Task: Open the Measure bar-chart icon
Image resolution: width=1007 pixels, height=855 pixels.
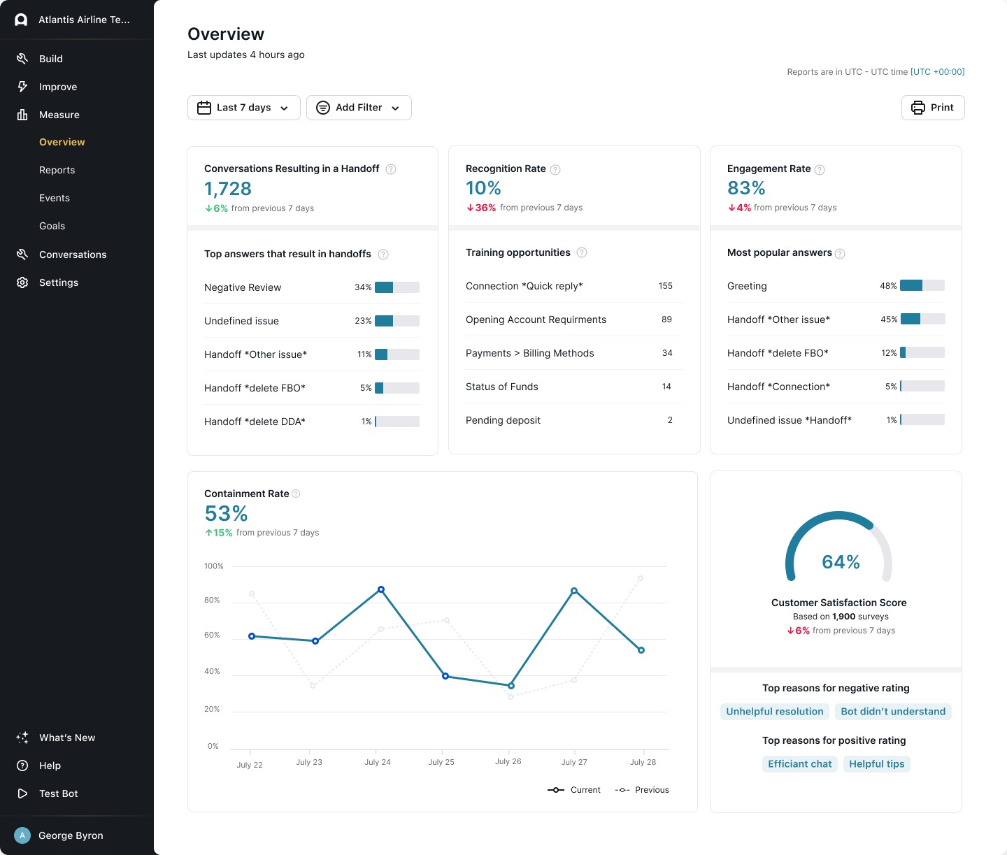Action: point(22,114)
